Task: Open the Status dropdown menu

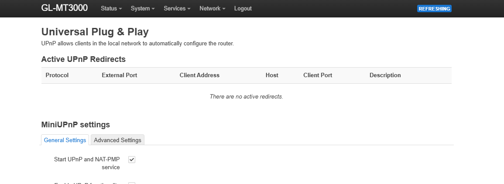Action: 111,9
